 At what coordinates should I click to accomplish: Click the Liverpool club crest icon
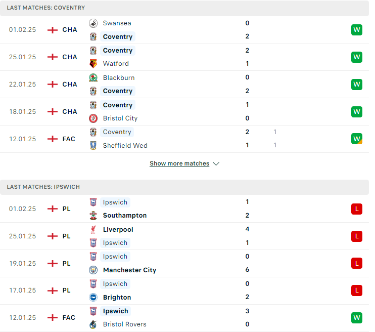(93, 229)
